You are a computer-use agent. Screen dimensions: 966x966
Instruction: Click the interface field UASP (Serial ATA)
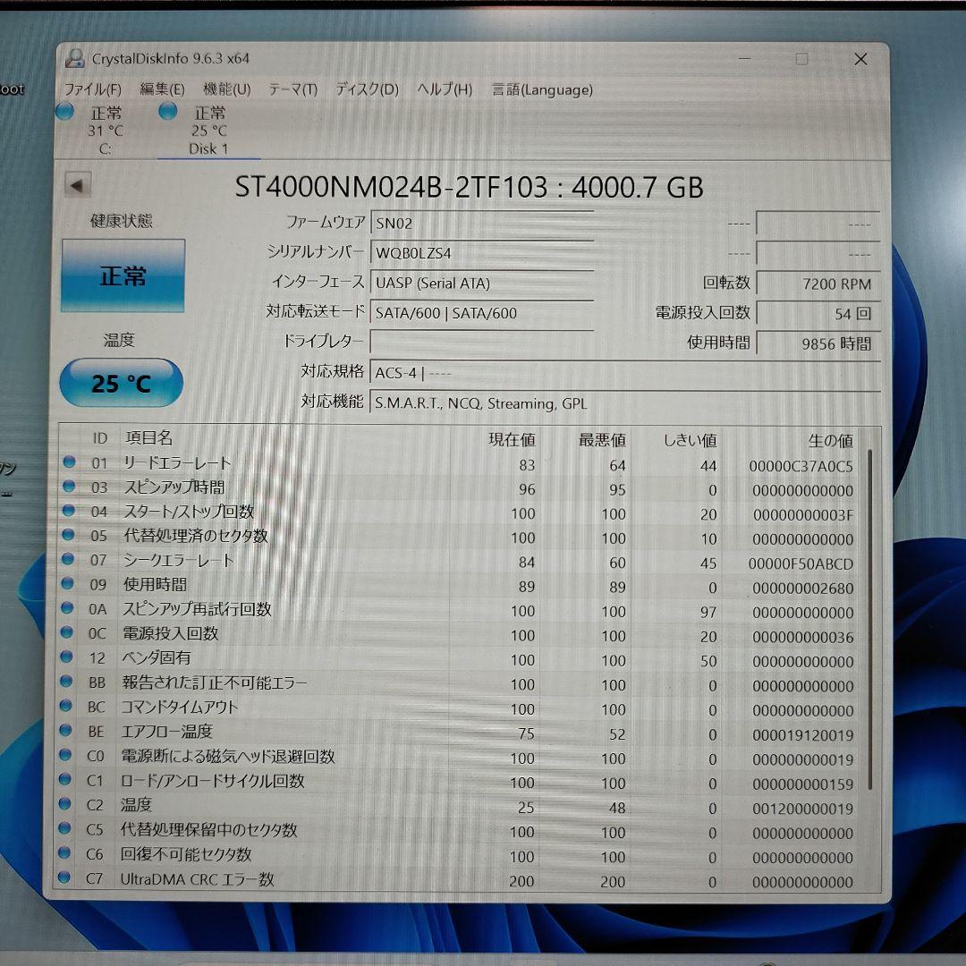pyautogui.click(x=482, y=283)
